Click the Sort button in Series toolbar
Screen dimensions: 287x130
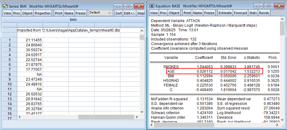(x=118, y=13)
